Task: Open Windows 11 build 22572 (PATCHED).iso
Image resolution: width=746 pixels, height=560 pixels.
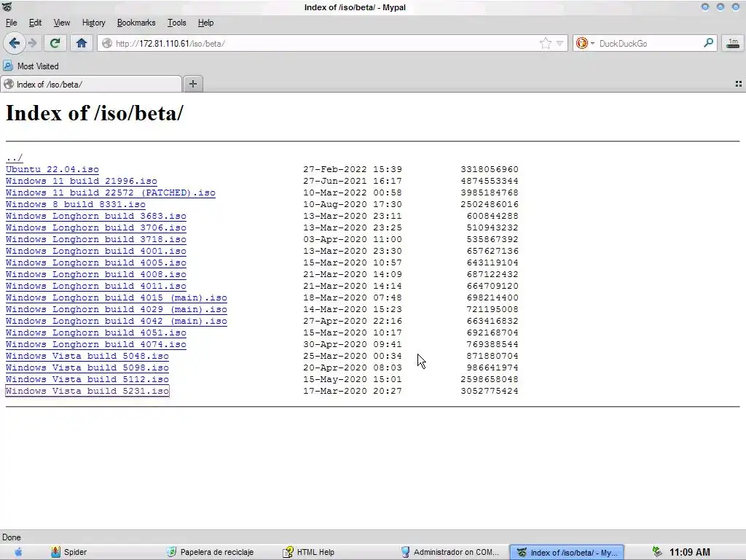Action: 111,192
